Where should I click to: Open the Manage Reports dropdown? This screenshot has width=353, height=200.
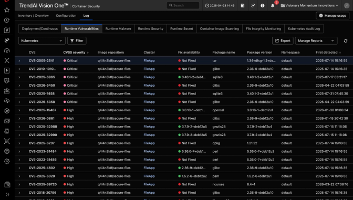click(x=316, y=41)
